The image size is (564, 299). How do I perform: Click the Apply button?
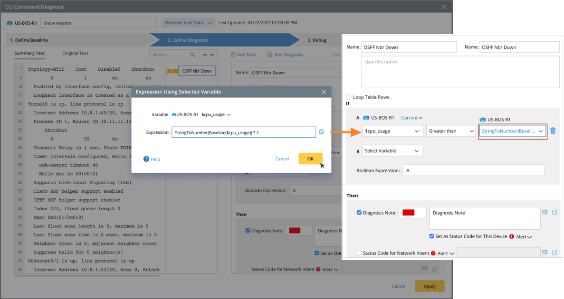430,286
